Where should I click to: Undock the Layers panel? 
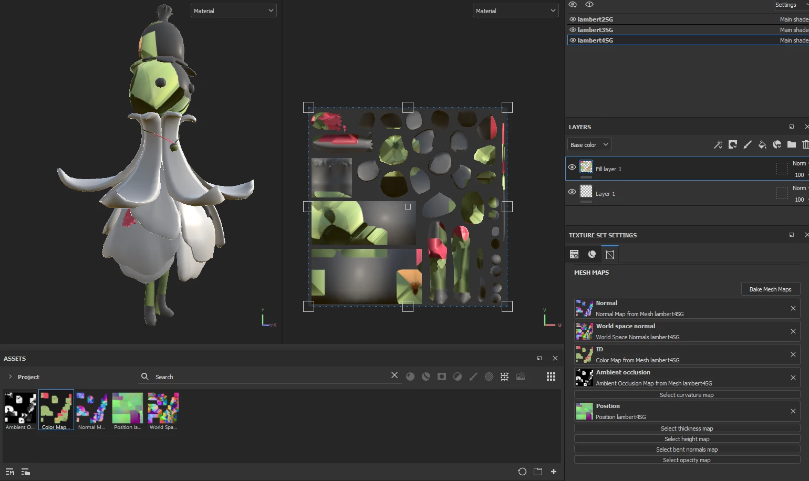pyautogui.click(x=792, y=127)
